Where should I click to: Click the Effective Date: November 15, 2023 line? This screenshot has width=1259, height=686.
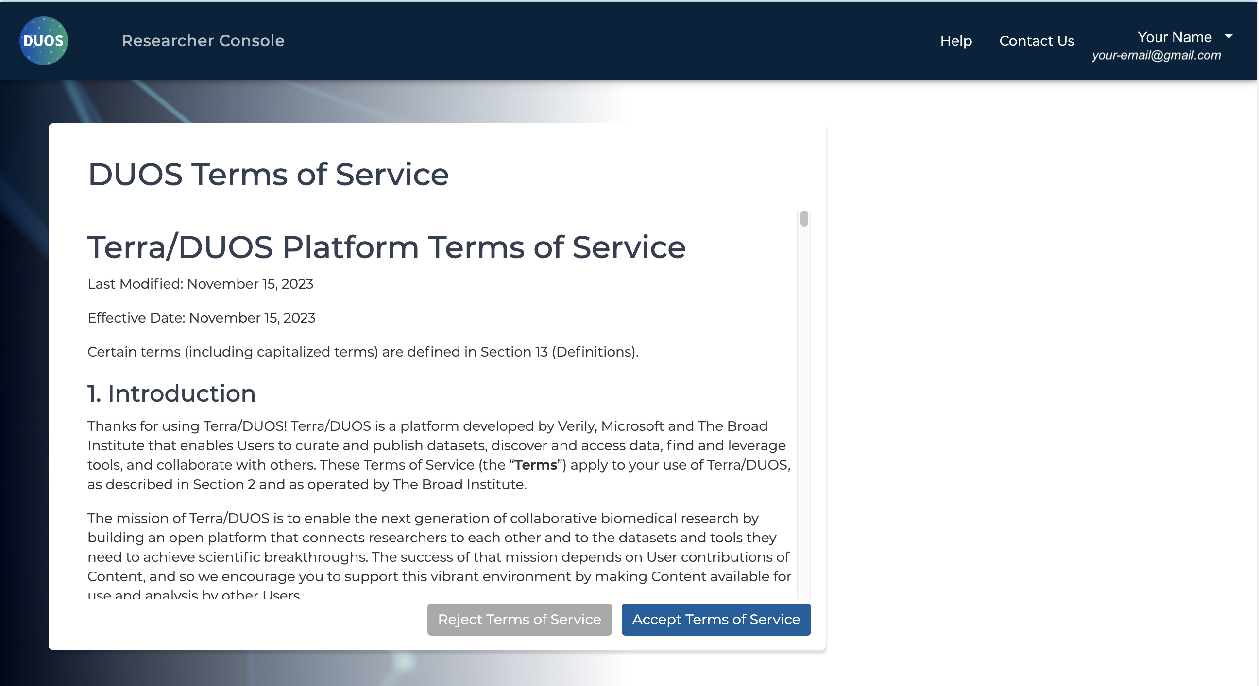click(x=202, y=318)
